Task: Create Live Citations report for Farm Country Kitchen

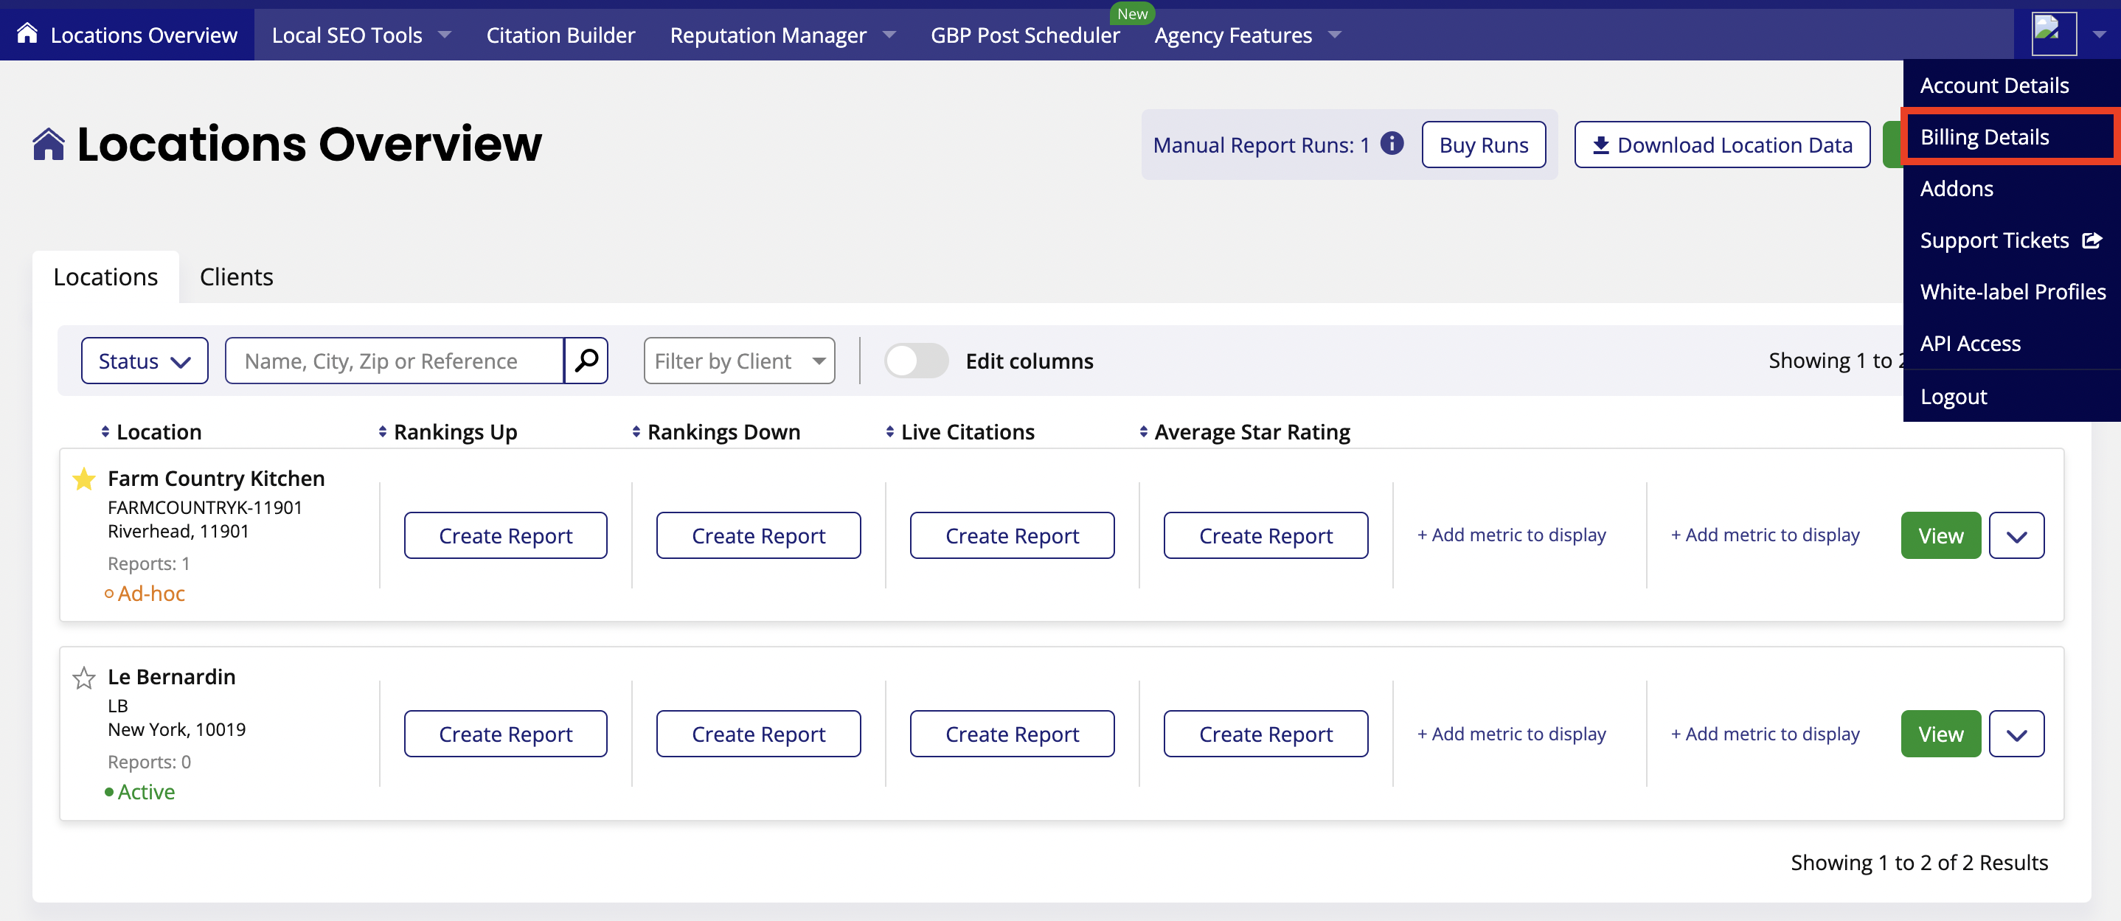Action: coord(1012,536)
